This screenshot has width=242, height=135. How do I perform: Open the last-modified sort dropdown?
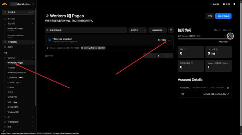157,30
